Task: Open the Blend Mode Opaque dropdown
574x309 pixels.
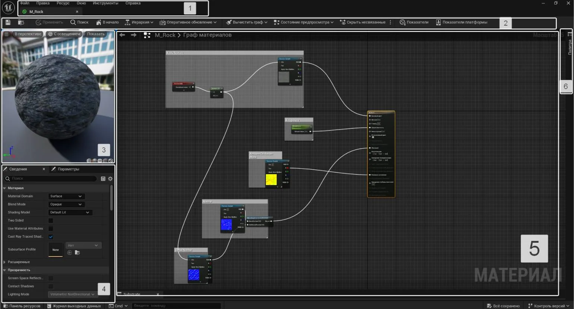Action: [66, 204]
